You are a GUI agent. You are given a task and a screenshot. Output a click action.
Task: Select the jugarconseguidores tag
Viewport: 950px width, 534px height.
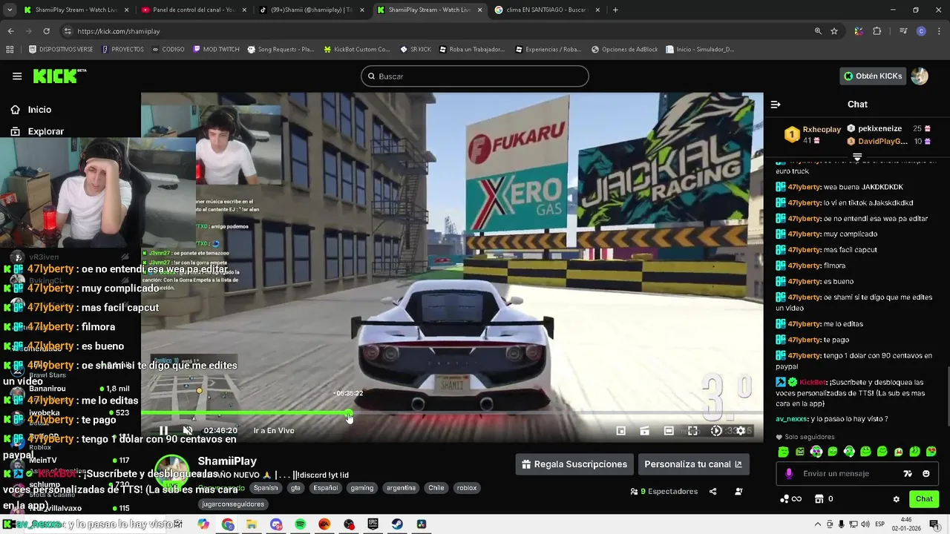click(x=234, y=504)
